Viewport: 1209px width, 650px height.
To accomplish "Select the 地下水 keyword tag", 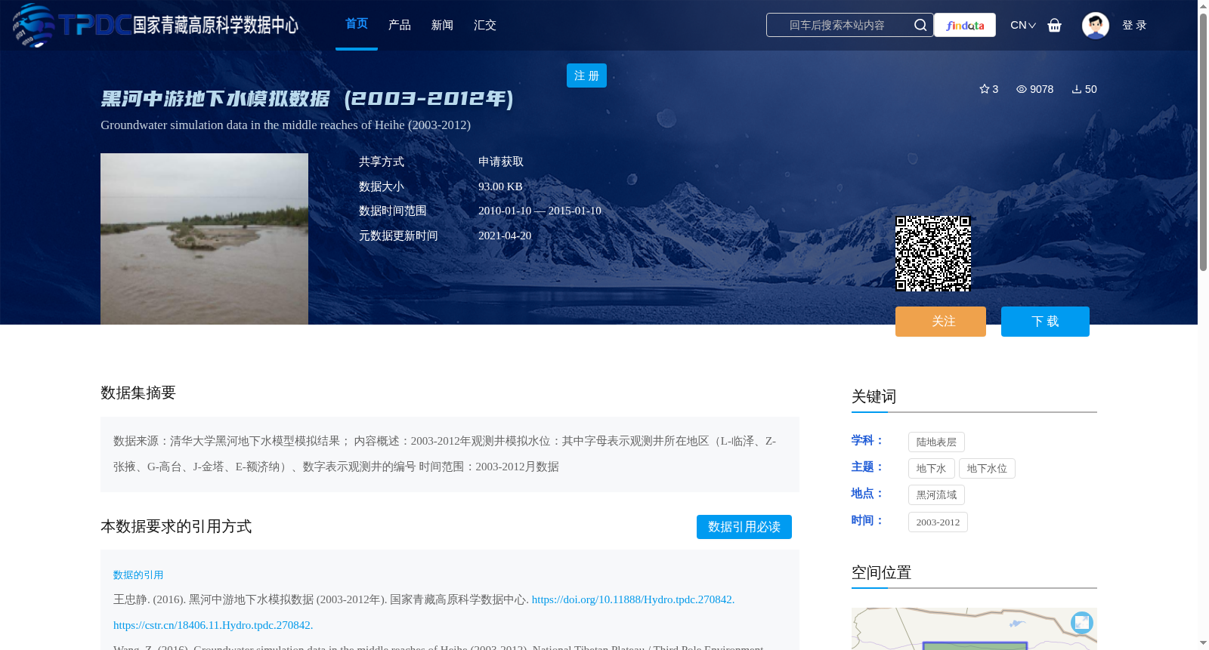I will pyautogui.click(x=931, y=468).
